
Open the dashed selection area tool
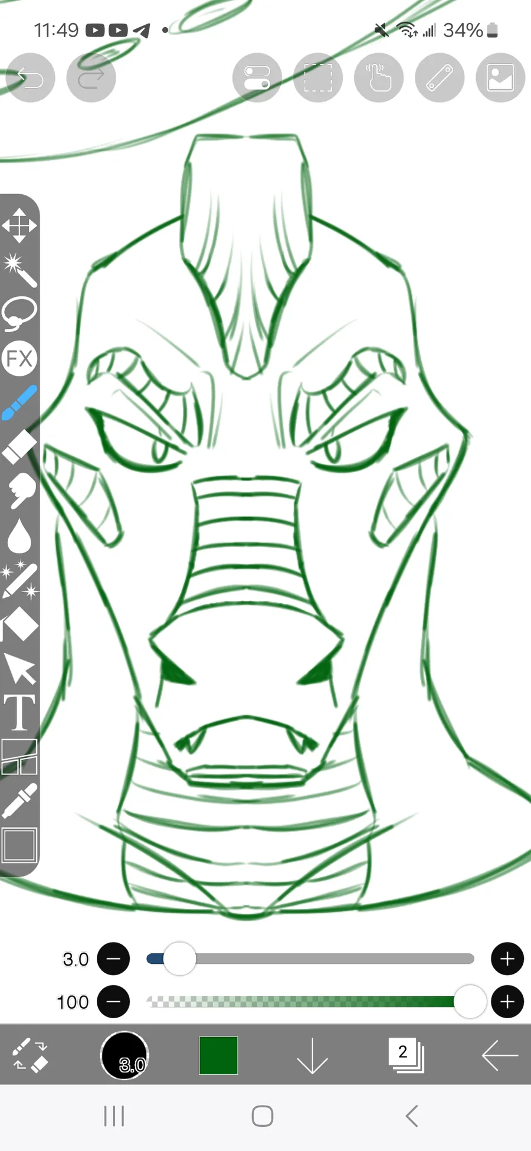(318, 77)
